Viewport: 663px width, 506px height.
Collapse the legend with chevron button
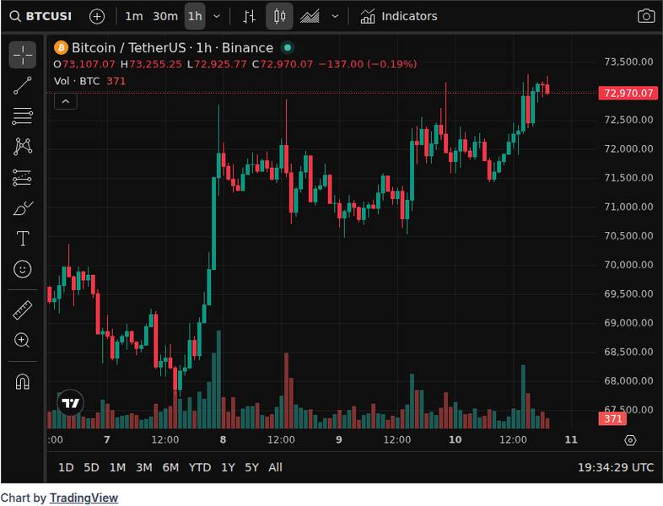point(66,101)
